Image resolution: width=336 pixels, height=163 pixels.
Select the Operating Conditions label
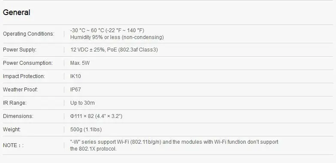[29, 34]
